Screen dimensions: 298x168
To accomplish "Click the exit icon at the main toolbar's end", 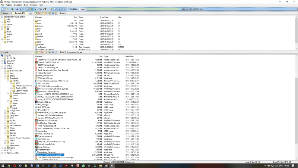I will (x=64, y=9).
